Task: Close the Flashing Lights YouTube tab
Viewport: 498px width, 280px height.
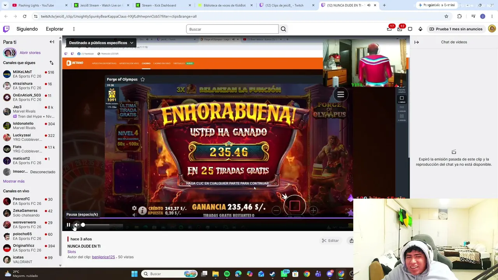Action: click(67, 5)
